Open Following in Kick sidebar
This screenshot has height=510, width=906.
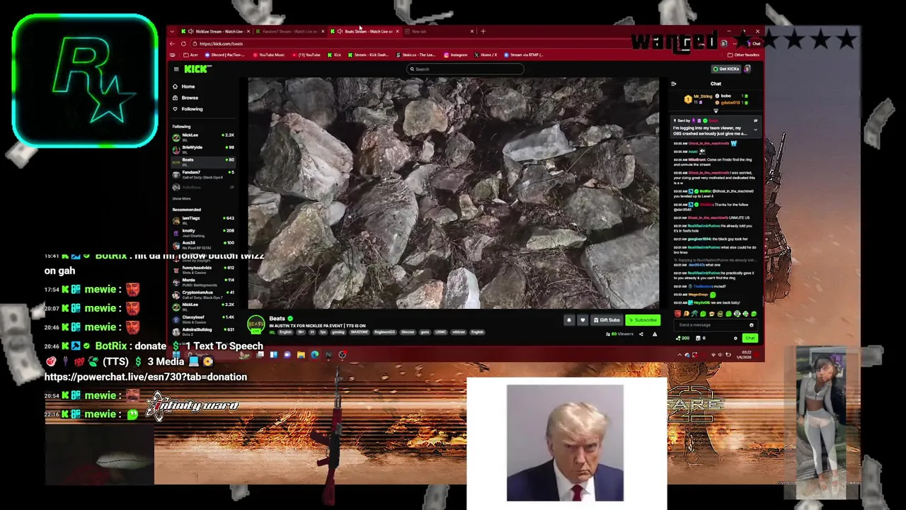187,109
